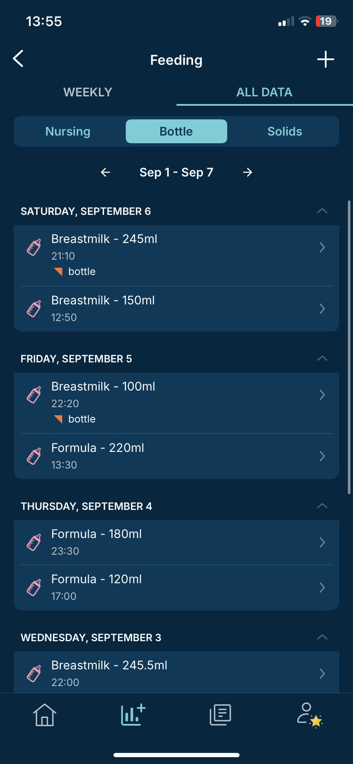Screen dimensions: 353x764
Task: Collapse the Thursday, September 4 section
Action: click(x=322, y=506)
